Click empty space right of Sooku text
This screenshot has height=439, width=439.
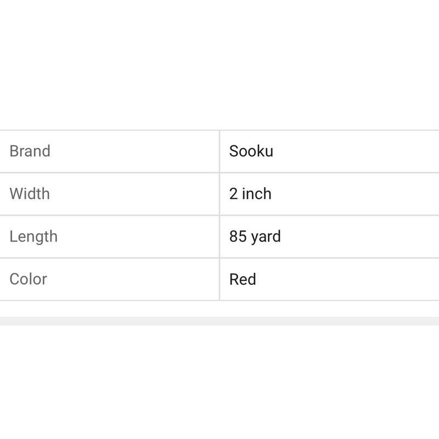click(357, 151)
